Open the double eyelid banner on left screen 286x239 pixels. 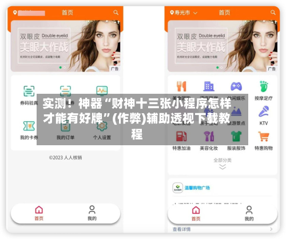pos(65,46)
